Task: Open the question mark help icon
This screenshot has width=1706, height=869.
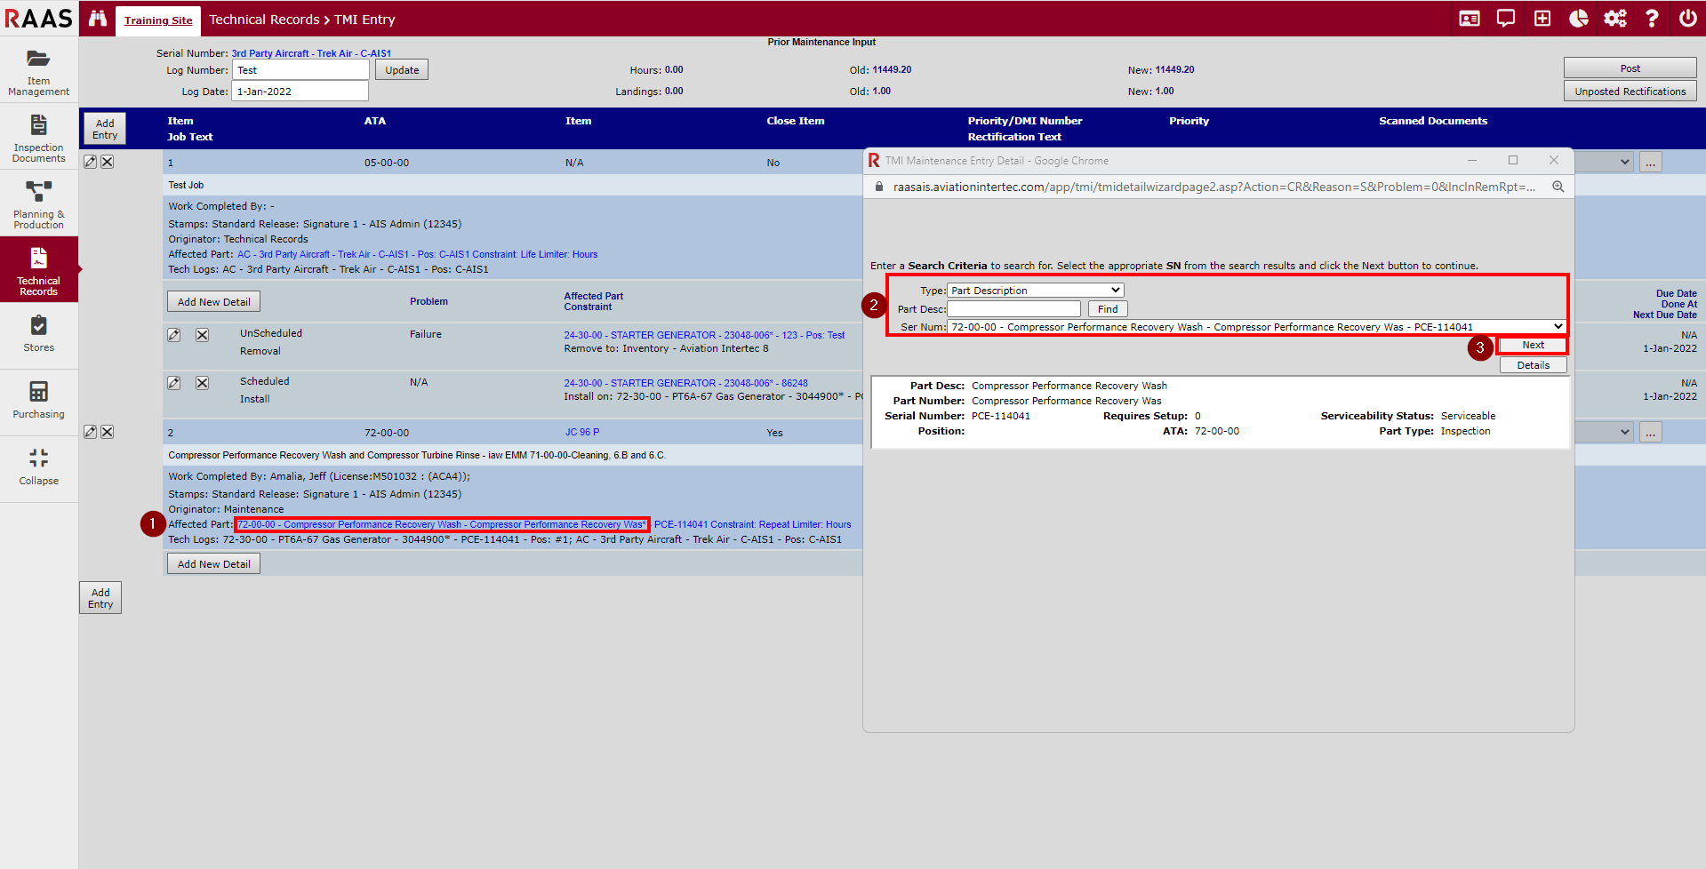Action: click(x=1652, y=19)
